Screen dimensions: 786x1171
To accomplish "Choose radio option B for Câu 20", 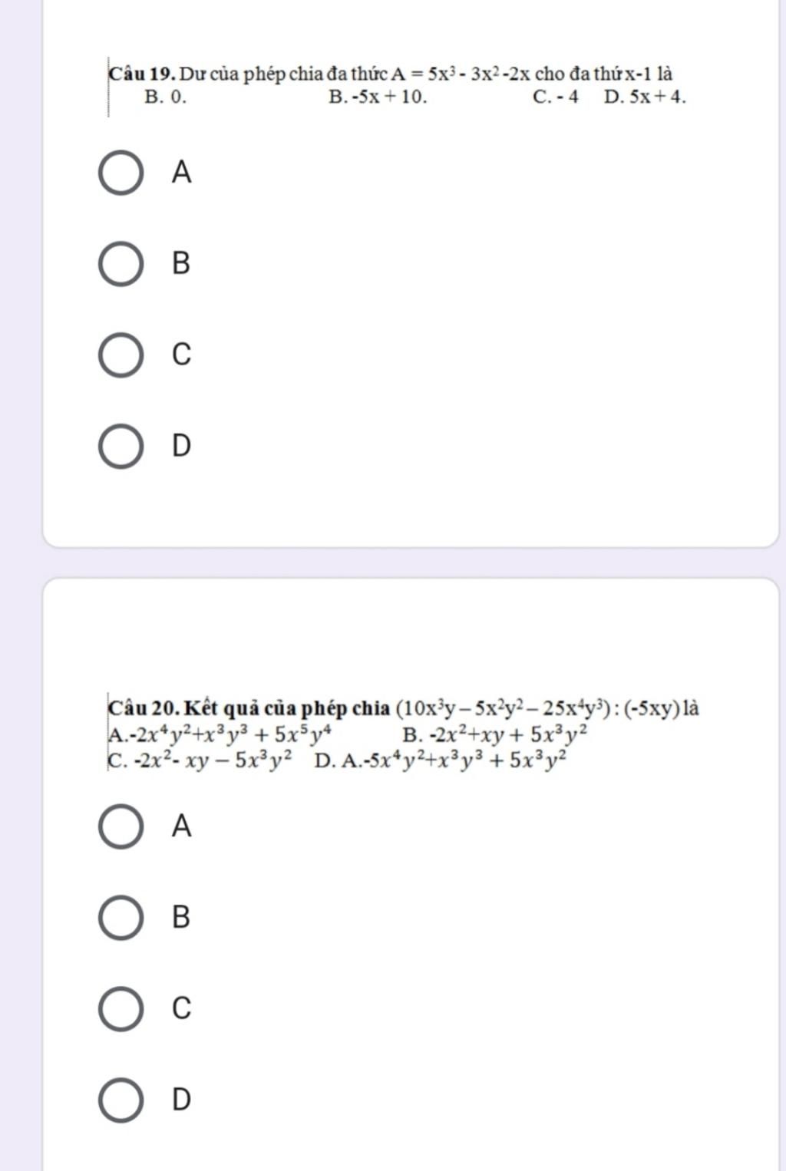I will coord(121,918).
